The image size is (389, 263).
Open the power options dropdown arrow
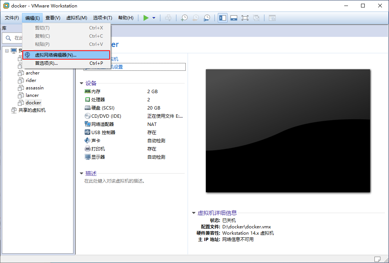click(x=154, y=18)
